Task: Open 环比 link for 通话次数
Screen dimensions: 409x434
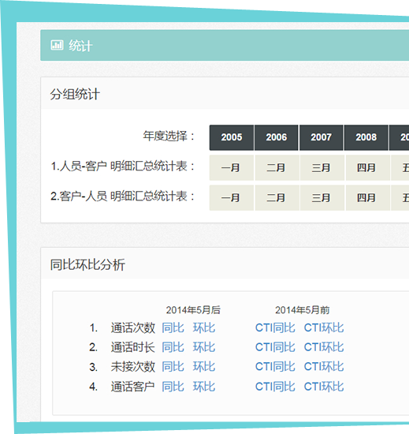Action: (204, 327)
